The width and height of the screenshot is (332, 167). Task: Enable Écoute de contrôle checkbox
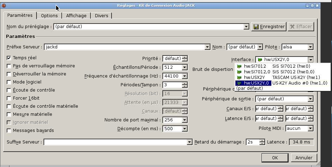pyautogui.click(x=9, y=90)
